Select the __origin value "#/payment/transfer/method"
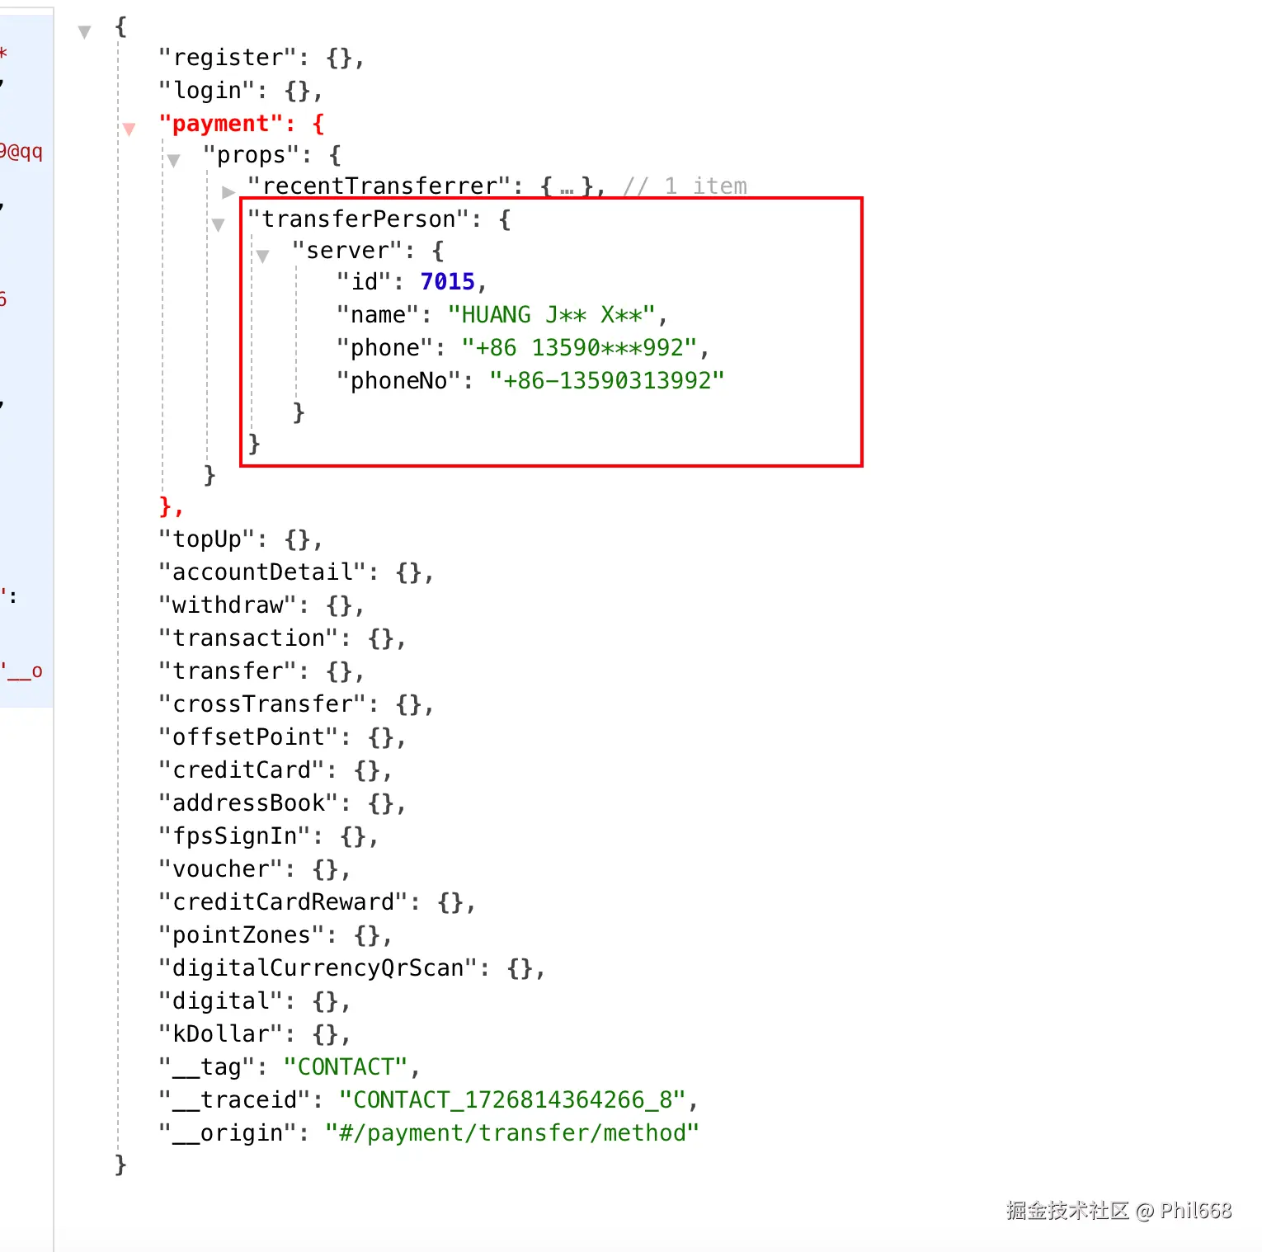This screenshot has width=1262, height=1252. 511,1133
